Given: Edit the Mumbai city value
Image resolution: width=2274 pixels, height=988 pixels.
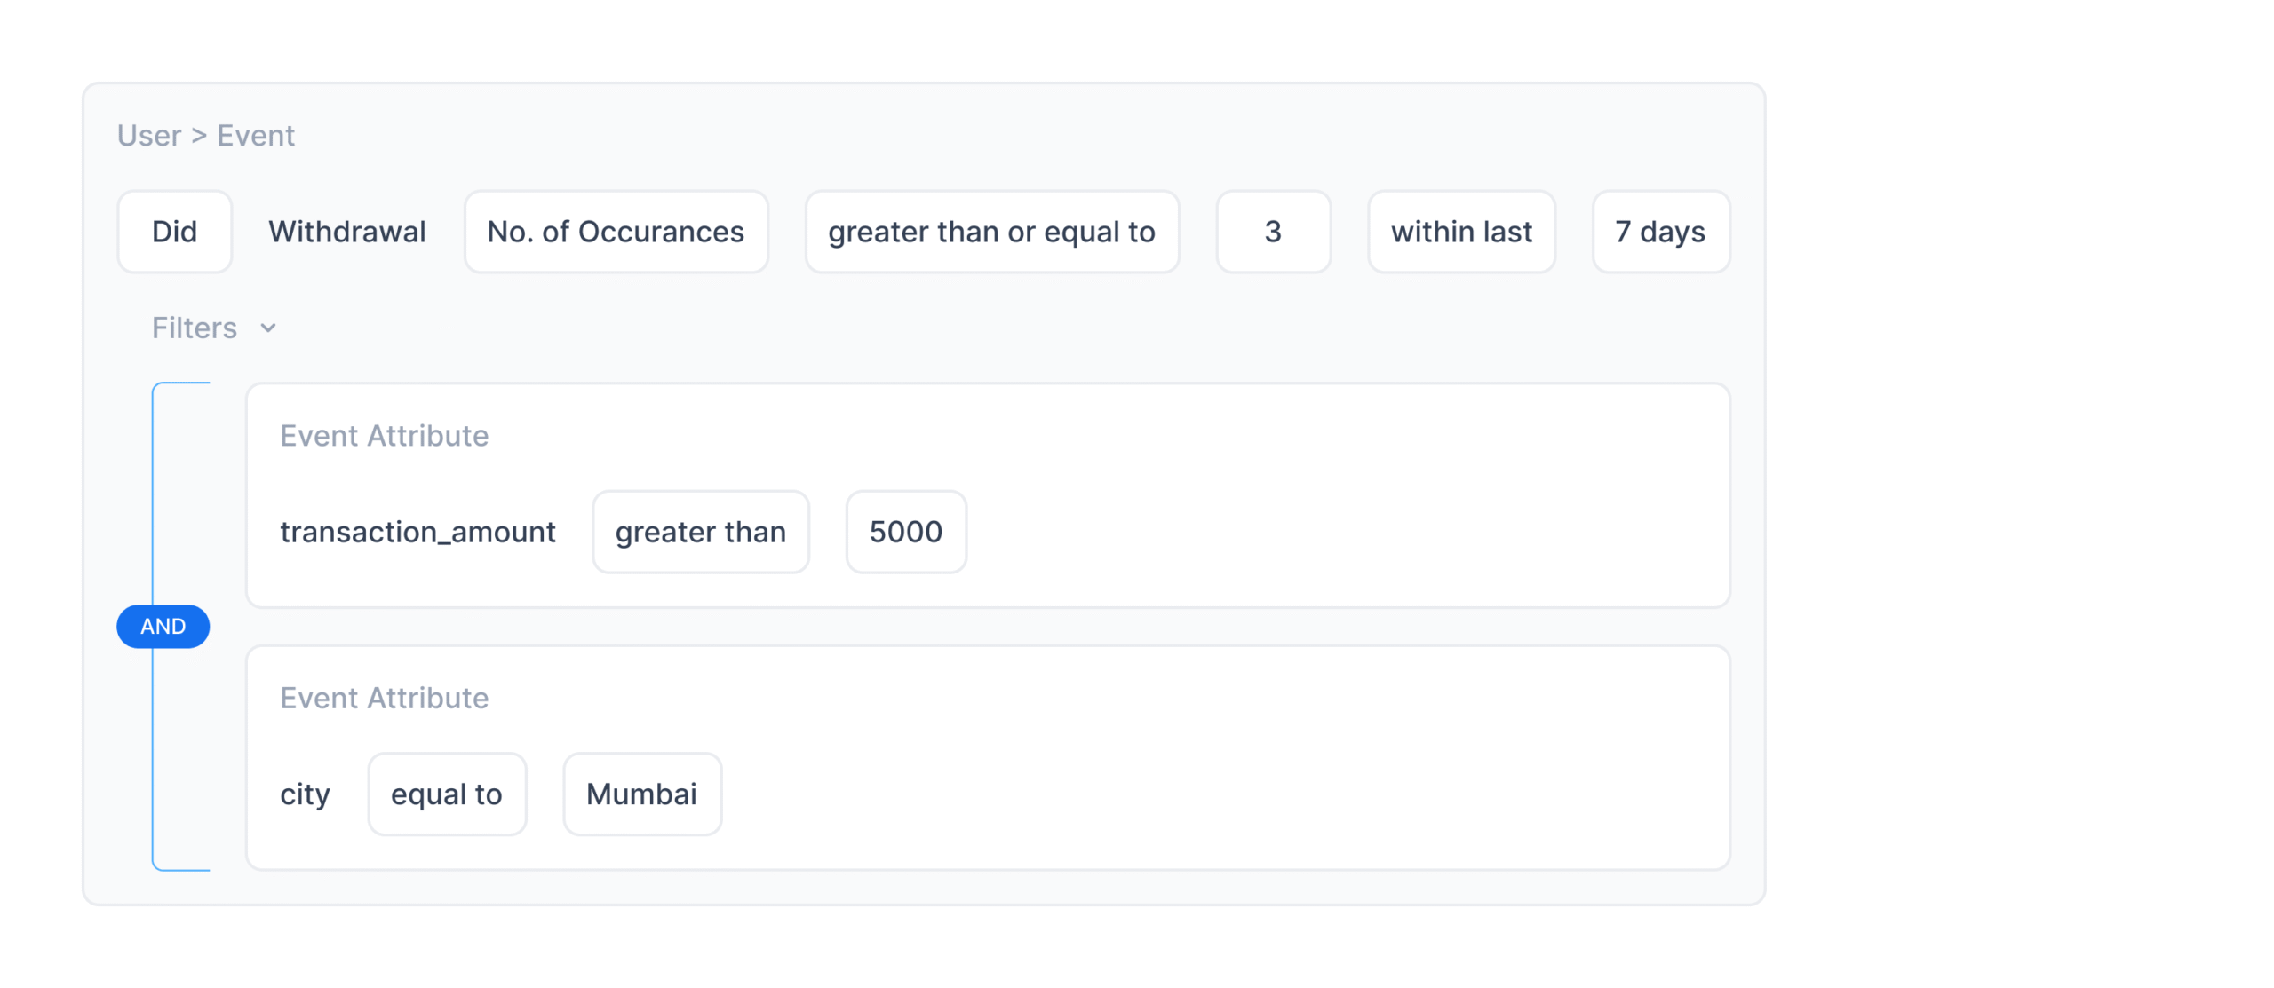Looking at the screenshot, I should (641, 794).
